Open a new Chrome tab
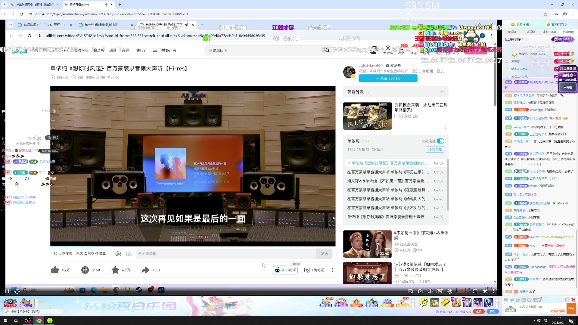This screenshot has width=578, height=325. [x=120, y=5]
